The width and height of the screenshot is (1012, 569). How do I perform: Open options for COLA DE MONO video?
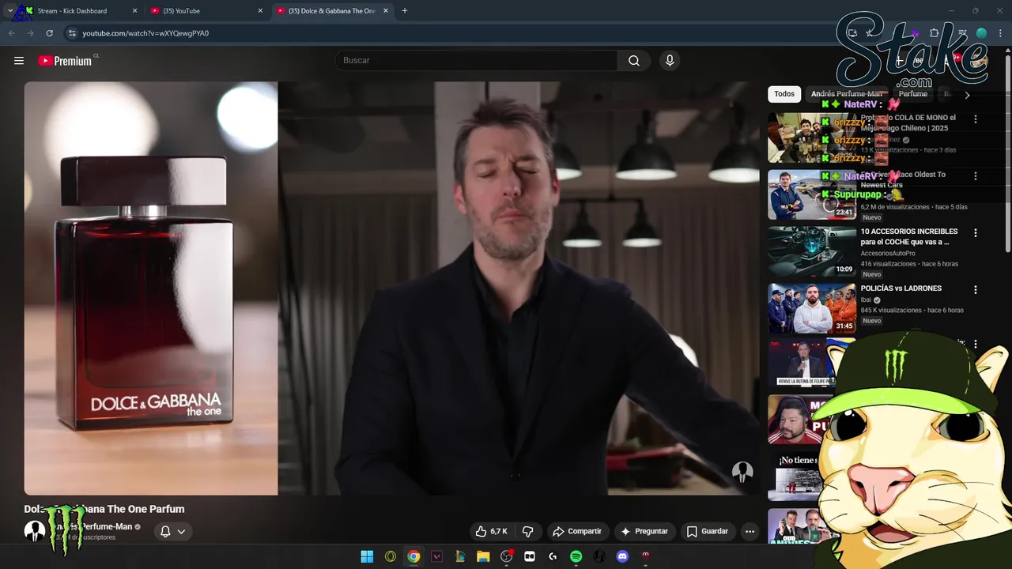click(x=976, y=119)
